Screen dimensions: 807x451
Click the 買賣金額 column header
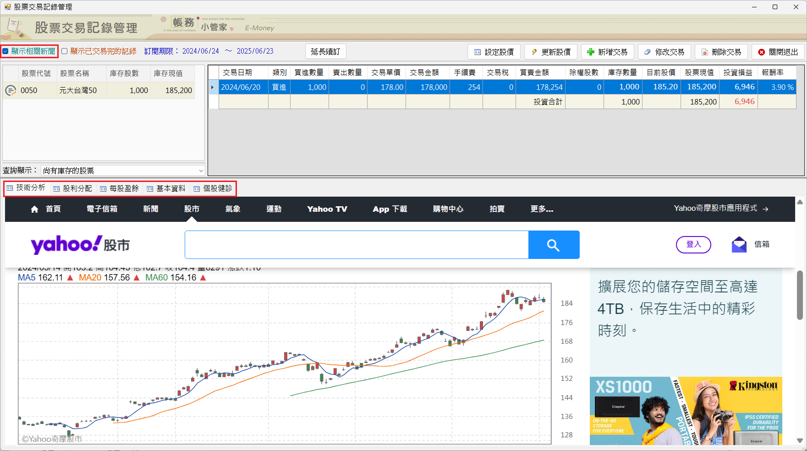(x=540, y=72)
